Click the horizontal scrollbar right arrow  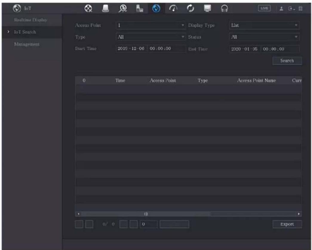[x=299, y=214]
